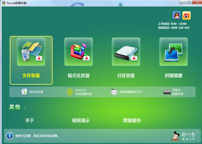Click the hotline number 4006-120-883
The height and width of the screenshot is (144, 202).
pyautogui.click(x=180, y=28)
